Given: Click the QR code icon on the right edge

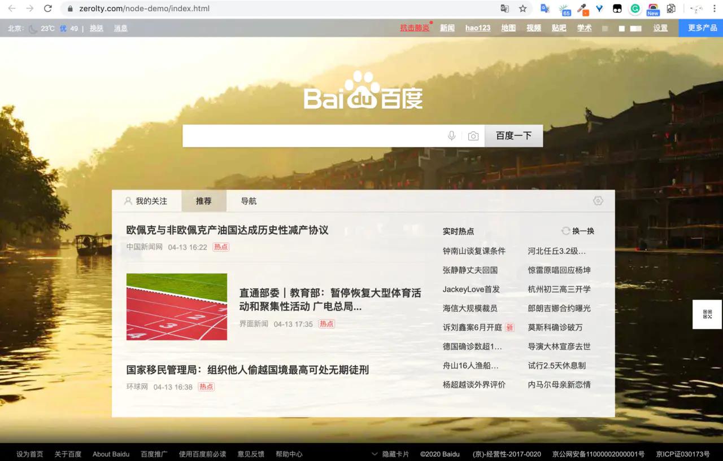Looking at the screenshot, I should (707, 314).
